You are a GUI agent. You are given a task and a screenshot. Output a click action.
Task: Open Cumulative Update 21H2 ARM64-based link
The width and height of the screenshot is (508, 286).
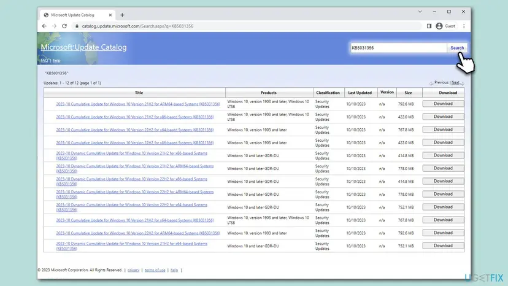138,104
